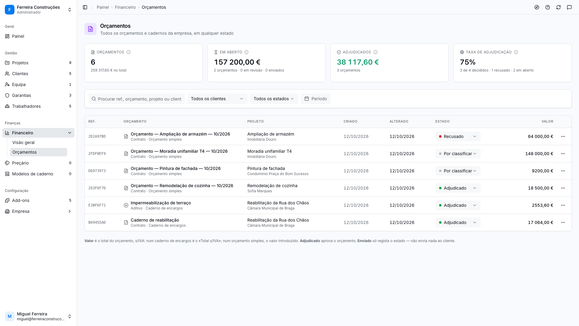Viewport: 579px width, 326px height.
Task: Open actions menu for Remodelação de cozinha row
Action: pos(563,188)
